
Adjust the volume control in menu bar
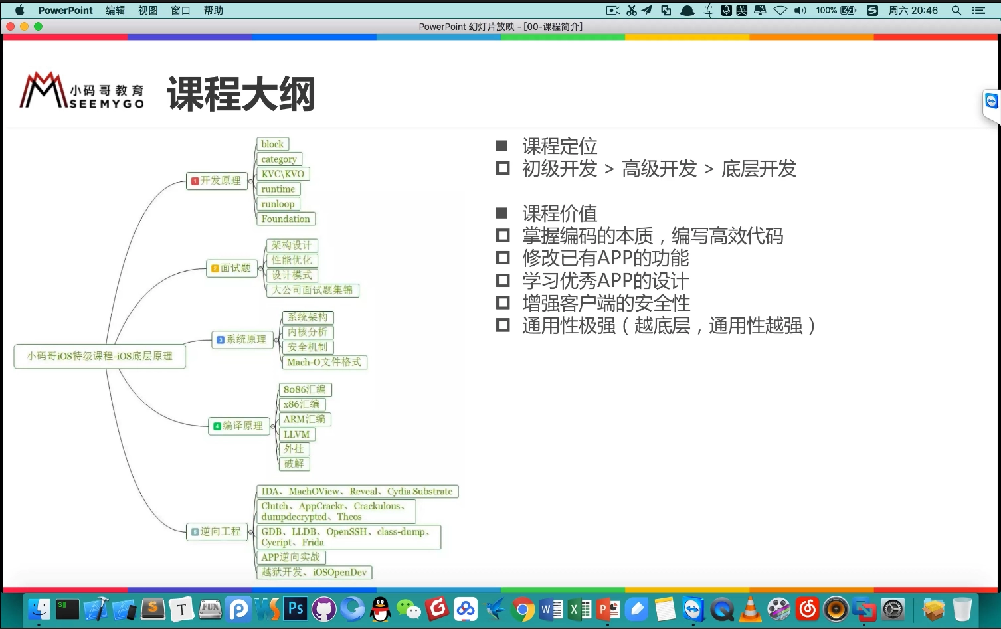click(x=799, y=10)
